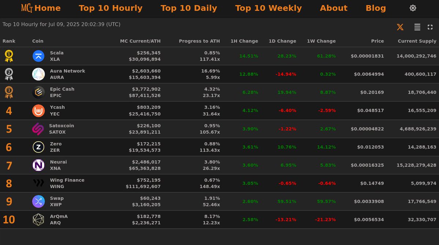Toggle fullscreen view icon
Image resolution: width=439 pixels, height=245 pixels.
click(430, 27)
